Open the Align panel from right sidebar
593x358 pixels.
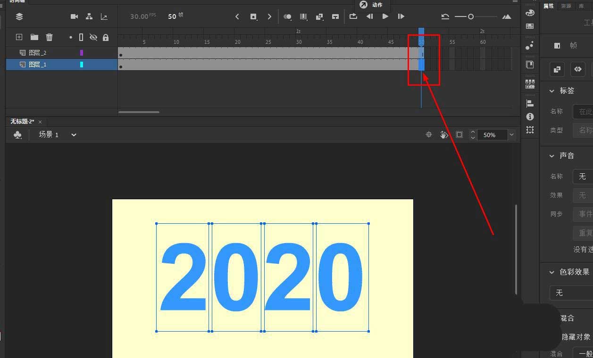529,103
